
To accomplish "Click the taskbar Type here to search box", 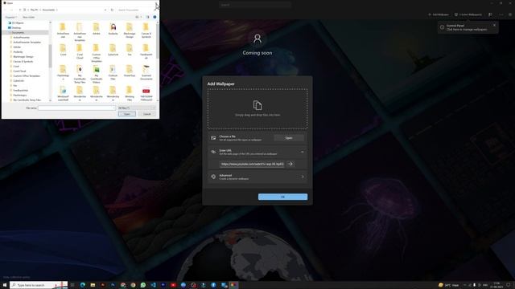I will (39, 285).
